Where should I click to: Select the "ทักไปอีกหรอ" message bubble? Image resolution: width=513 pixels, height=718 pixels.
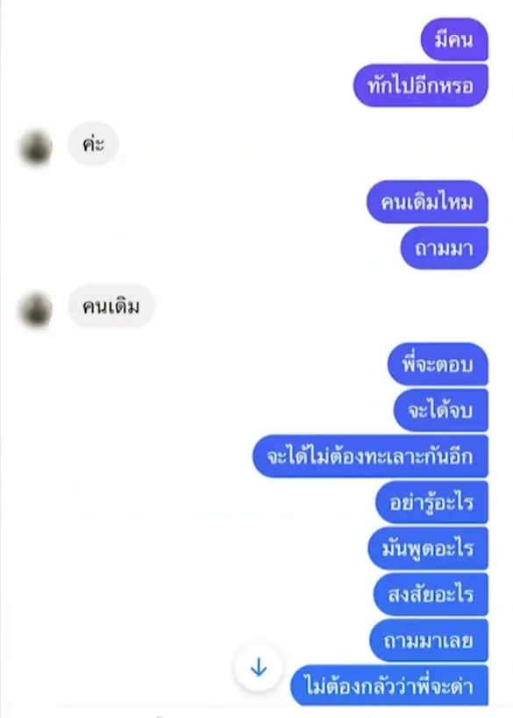pyautogui.click(x=421, y=86)
